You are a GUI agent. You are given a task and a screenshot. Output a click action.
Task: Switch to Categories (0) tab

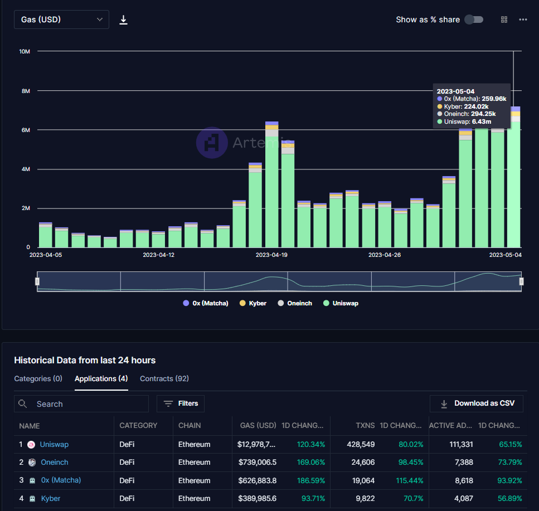click(x=38, y=378)
